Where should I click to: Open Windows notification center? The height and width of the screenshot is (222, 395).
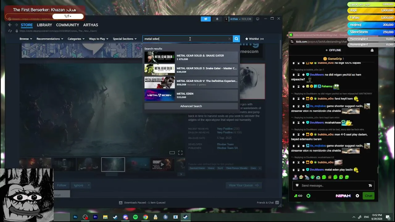388,217
